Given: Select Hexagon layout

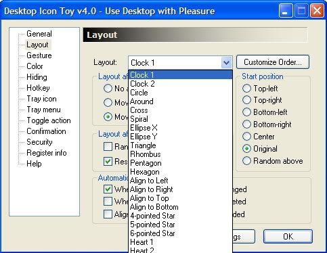Looking at the screenshot, I should pos(181,172).
